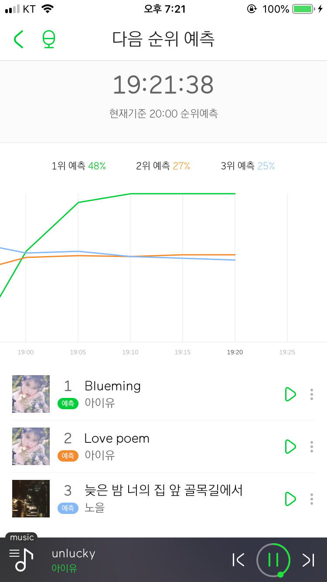Screen dimensions: 327x582
Task: Open the music playlist icon
Action: pos(21,559)
